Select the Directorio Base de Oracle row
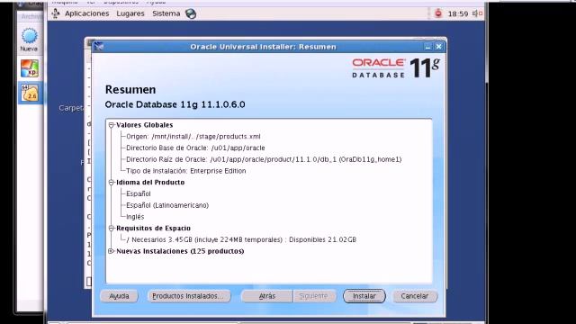The height and width of the screenshot is (324, 576). click(195, 148)
